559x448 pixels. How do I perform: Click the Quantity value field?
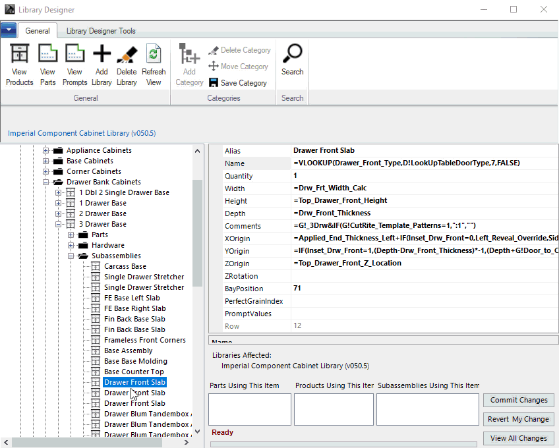coord(422,176)
